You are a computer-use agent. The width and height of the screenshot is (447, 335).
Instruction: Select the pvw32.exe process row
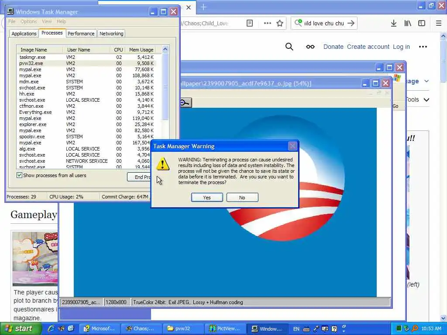click(86, 63)
